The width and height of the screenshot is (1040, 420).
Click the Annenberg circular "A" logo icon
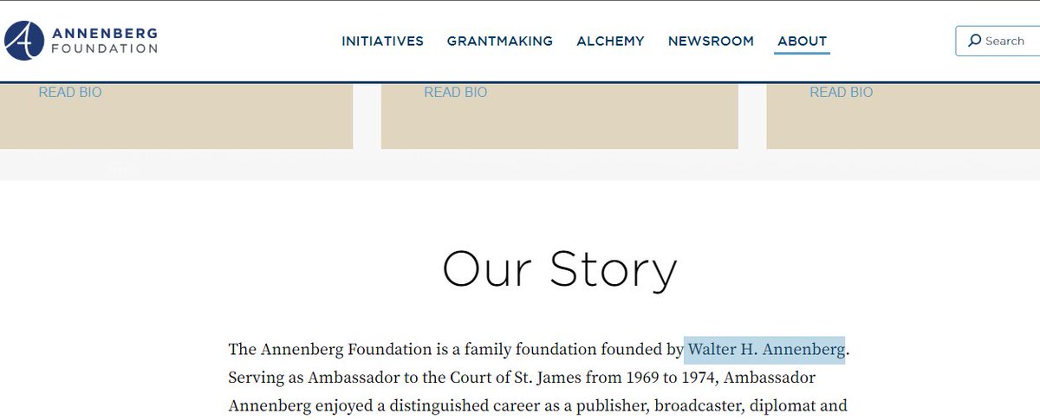point(24,40)
